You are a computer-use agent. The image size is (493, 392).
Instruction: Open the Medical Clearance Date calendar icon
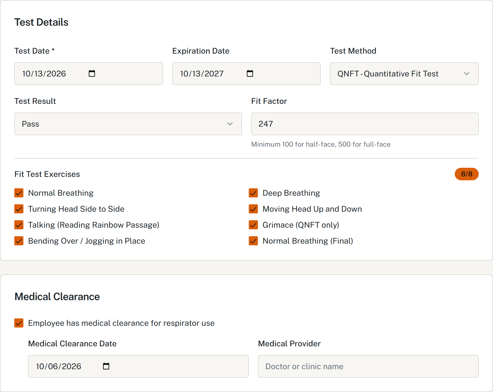106,366
